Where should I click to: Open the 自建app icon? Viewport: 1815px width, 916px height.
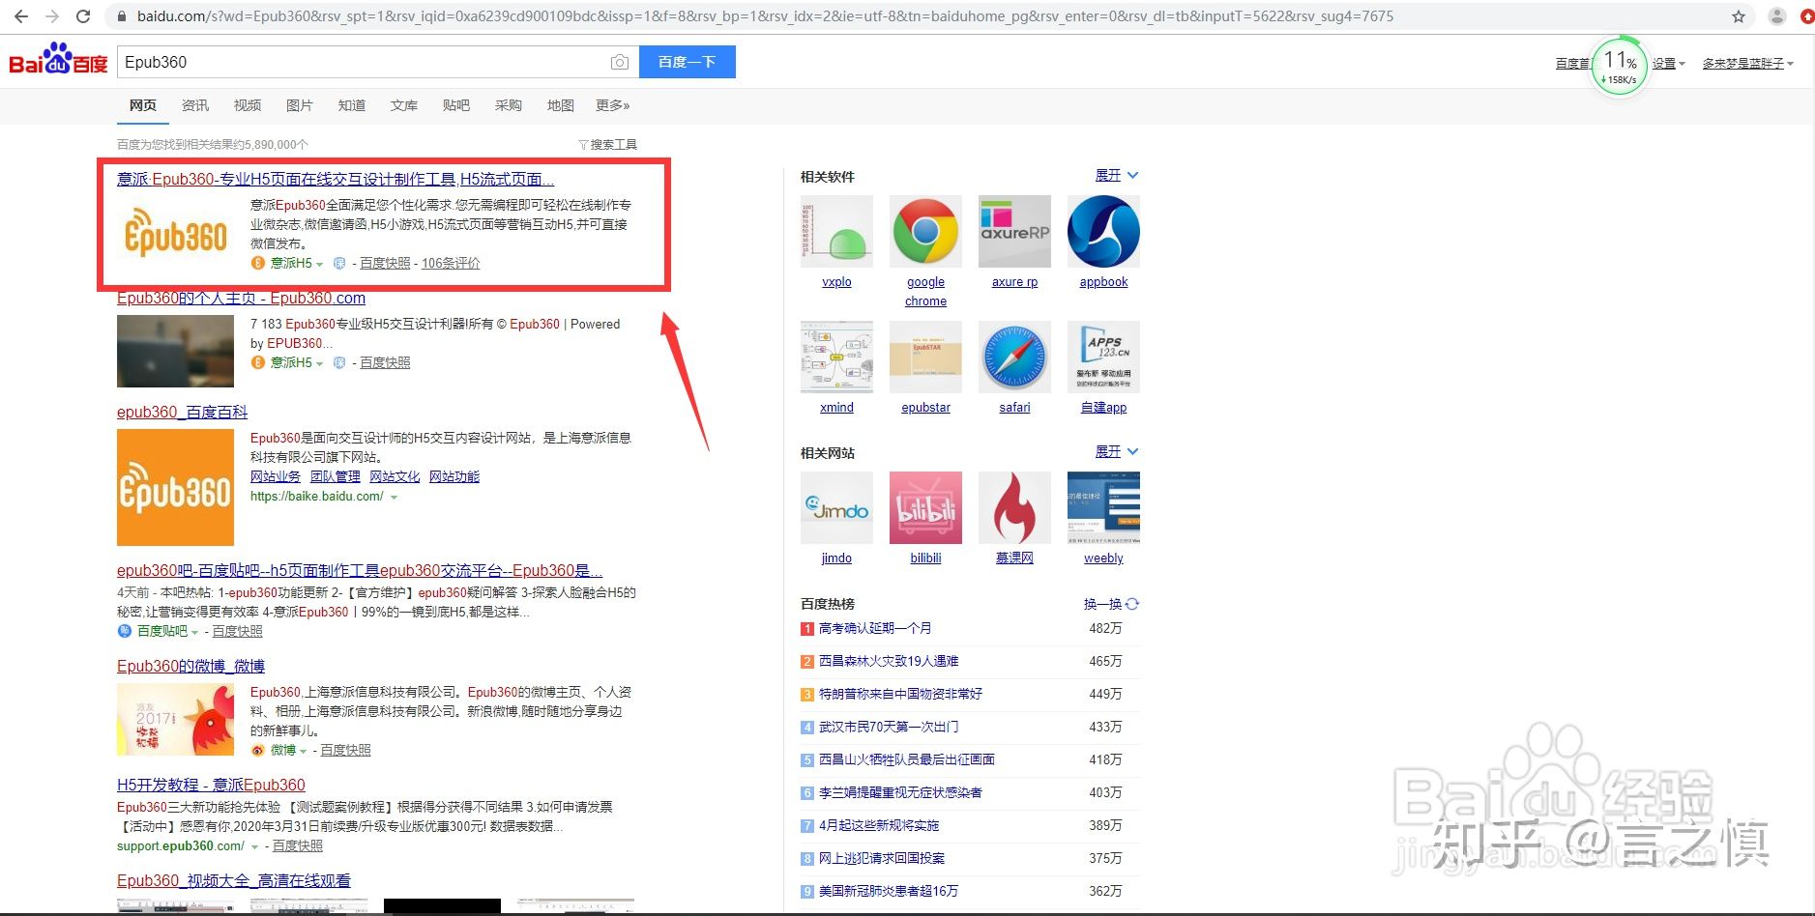[1103, 357]
